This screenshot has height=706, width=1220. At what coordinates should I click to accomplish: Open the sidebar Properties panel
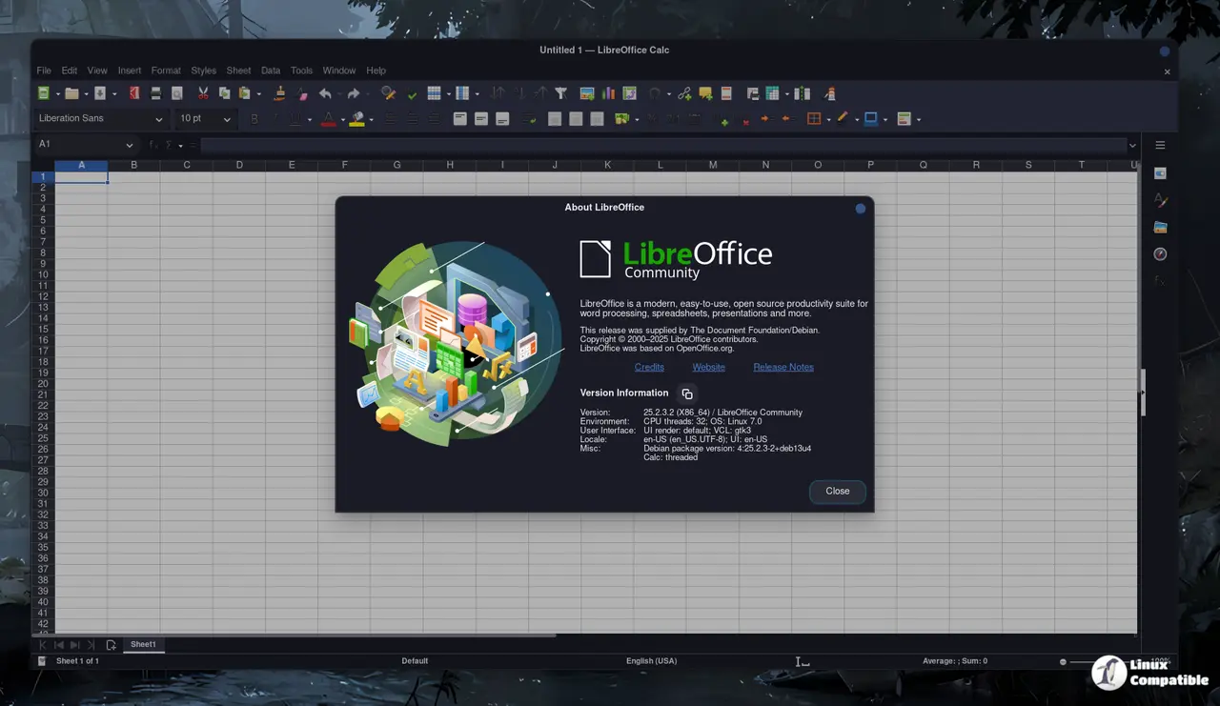(1160, 173)
